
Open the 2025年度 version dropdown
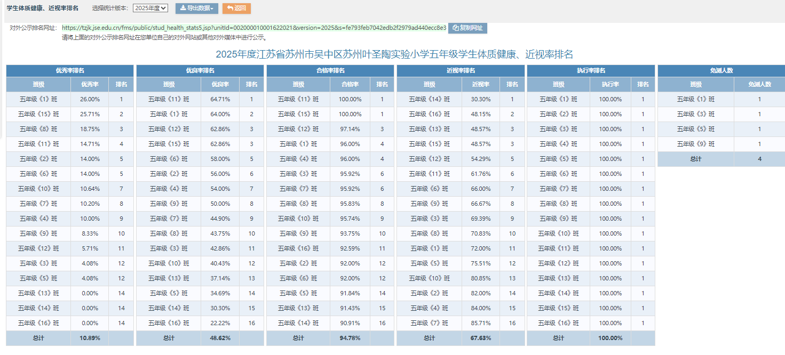point(150,9)
